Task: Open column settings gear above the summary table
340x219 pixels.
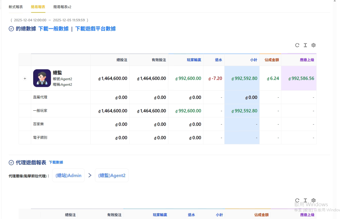Action: [313, 45]
